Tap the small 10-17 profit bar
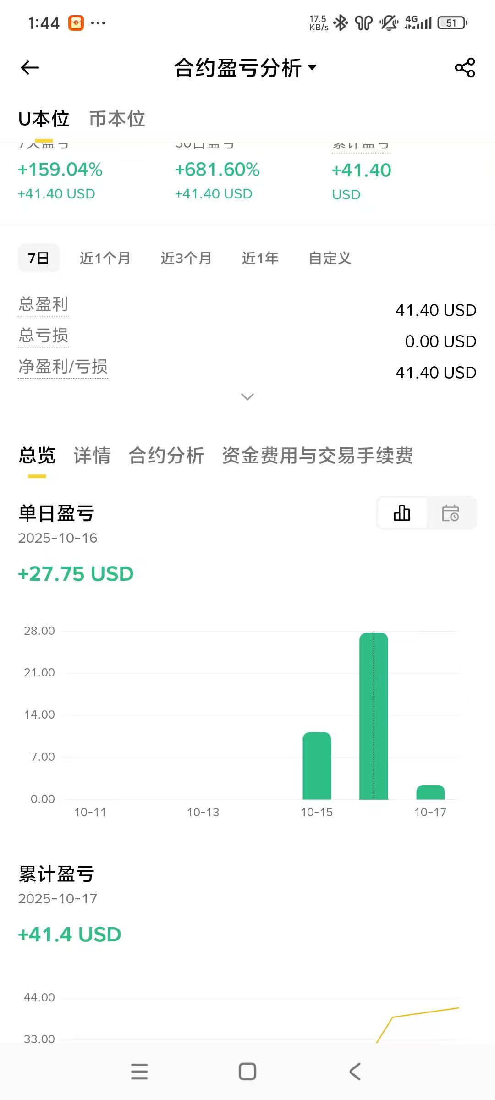 click(430, 792)
